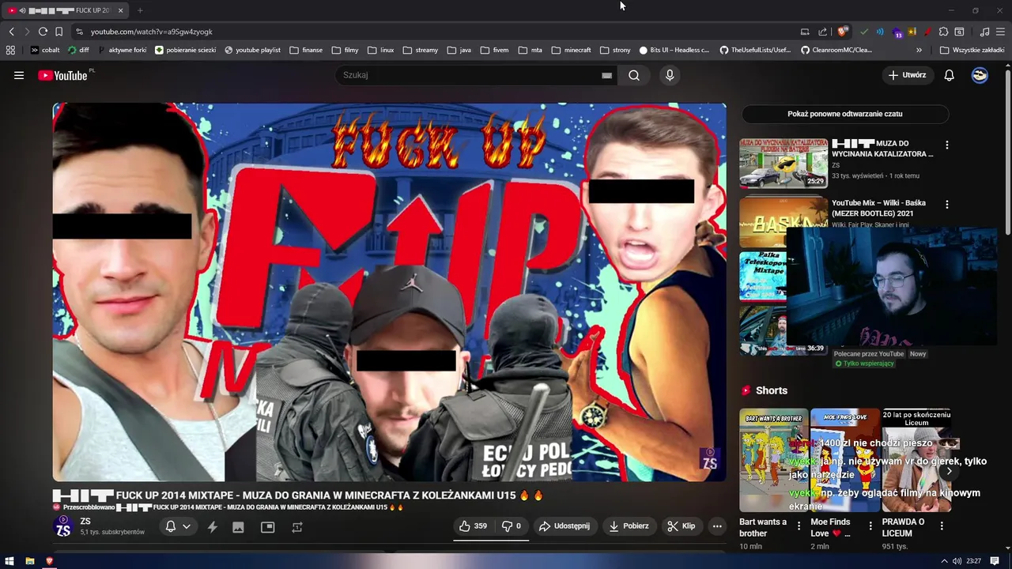Open the Windows Start menu
1012x569 pixels.
point(9,561)
